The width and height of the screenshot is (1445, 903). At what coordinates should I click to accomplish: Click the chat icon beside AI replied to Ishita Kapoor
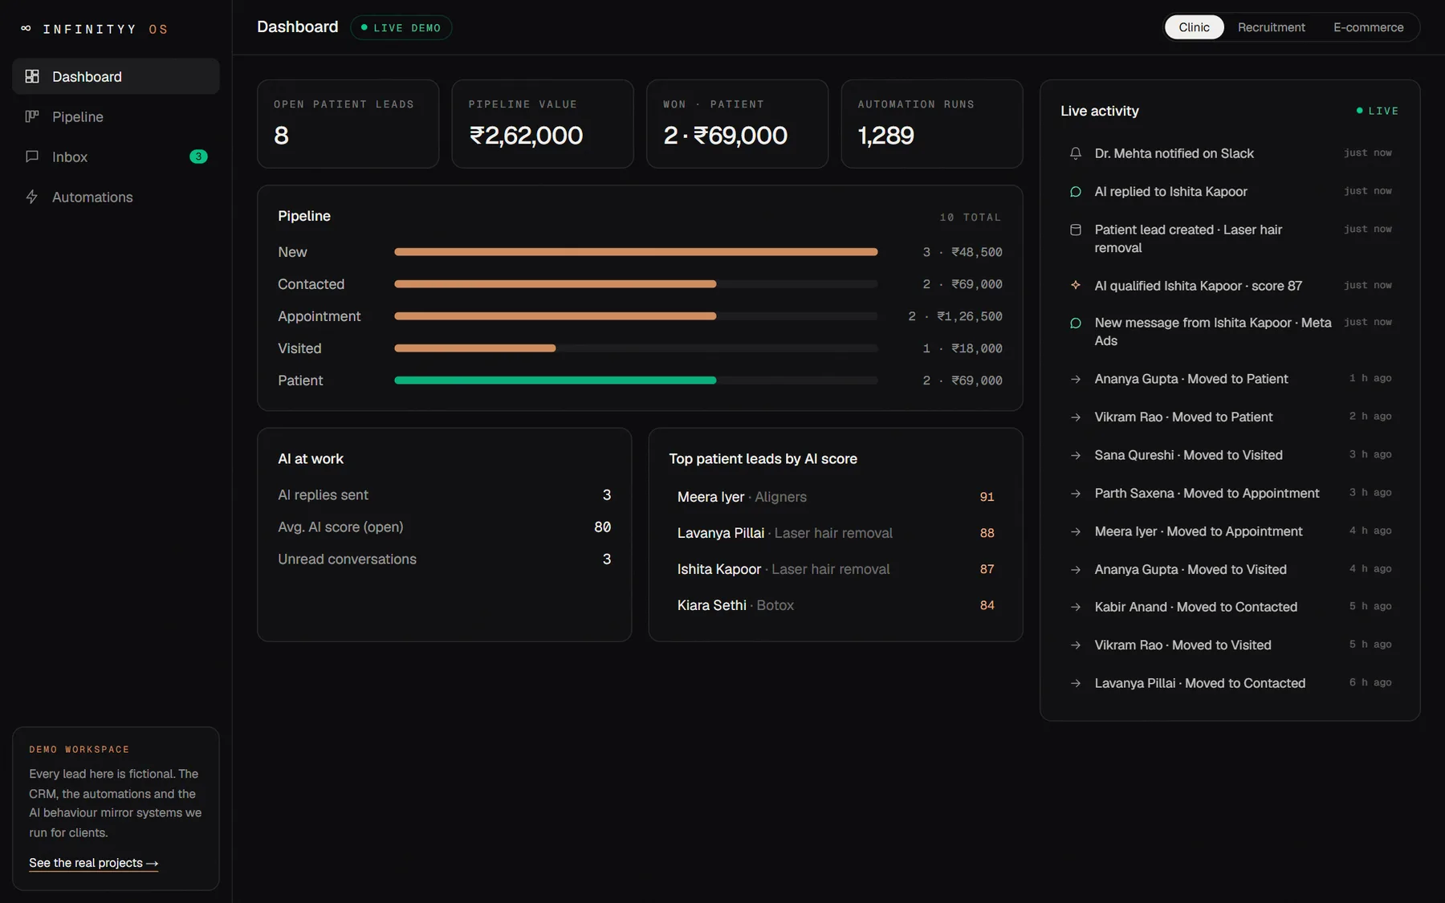(1076, 192)
